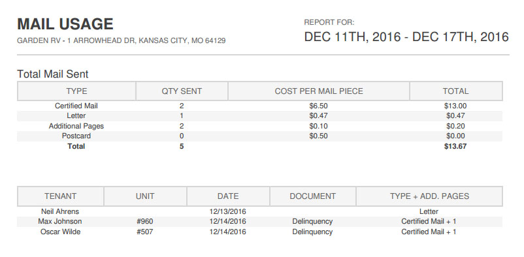Select the Additional Pages row label

76,126
